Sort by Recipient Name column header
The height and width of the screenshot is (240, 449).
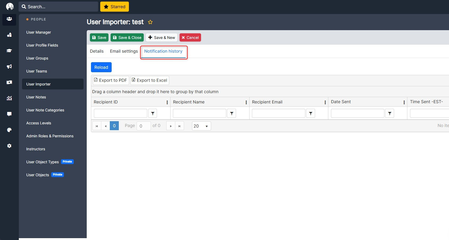tap(189, 102)
